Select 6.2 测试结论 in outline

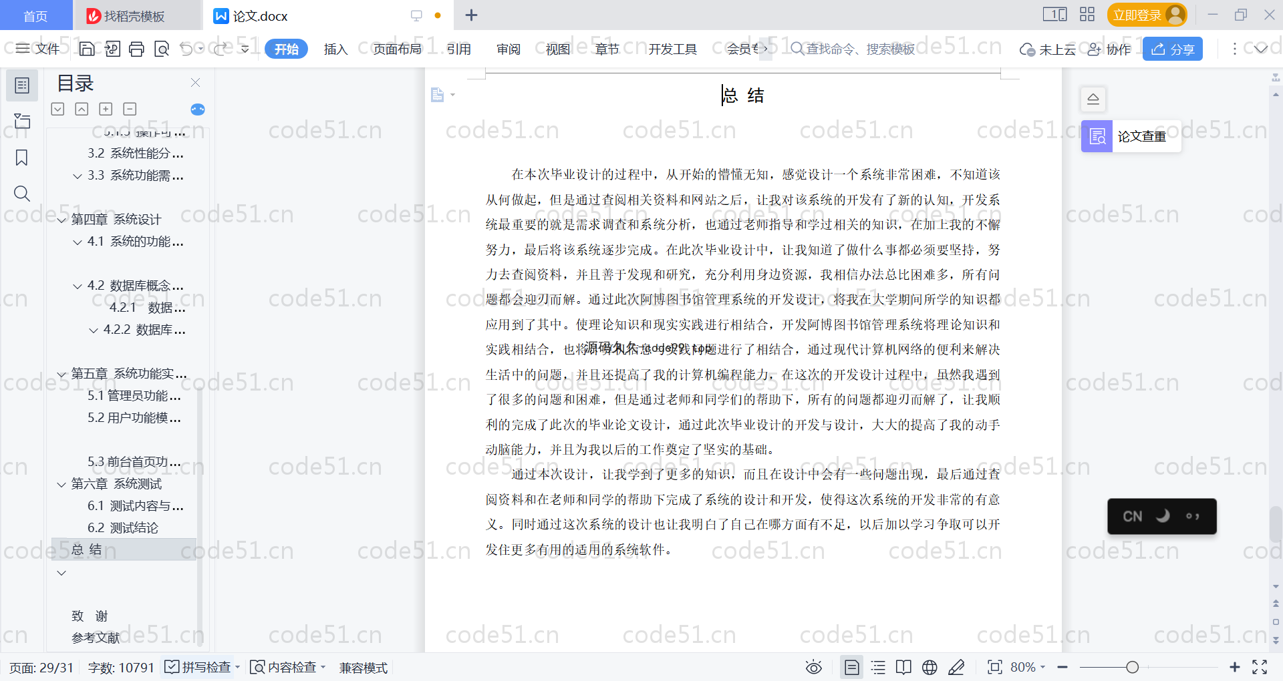pyautogui.click(x=123, y=527)
